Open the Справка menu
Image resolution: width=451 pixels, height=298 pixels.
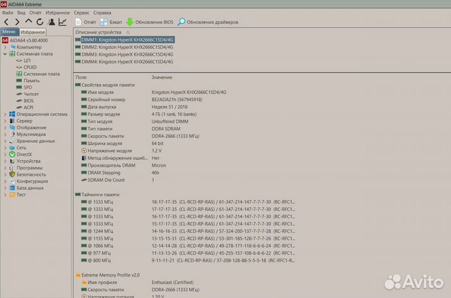click(x=102, y=13)
